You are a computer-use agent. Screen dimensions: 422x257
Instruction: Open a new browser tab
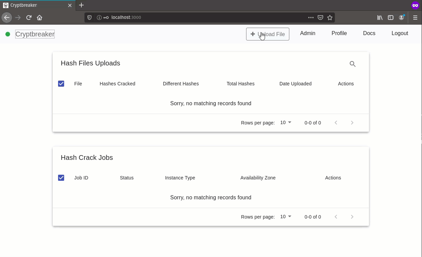pos(81,5)
